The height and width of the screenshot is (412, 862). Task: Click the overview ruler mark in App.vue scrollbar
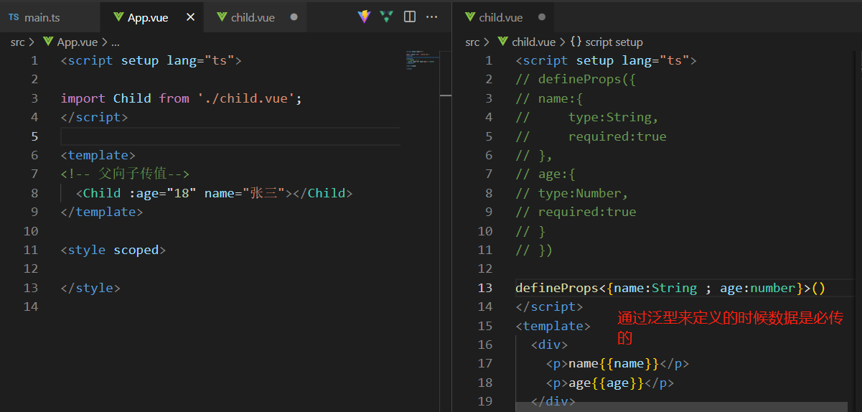click(x=445, y=95)
